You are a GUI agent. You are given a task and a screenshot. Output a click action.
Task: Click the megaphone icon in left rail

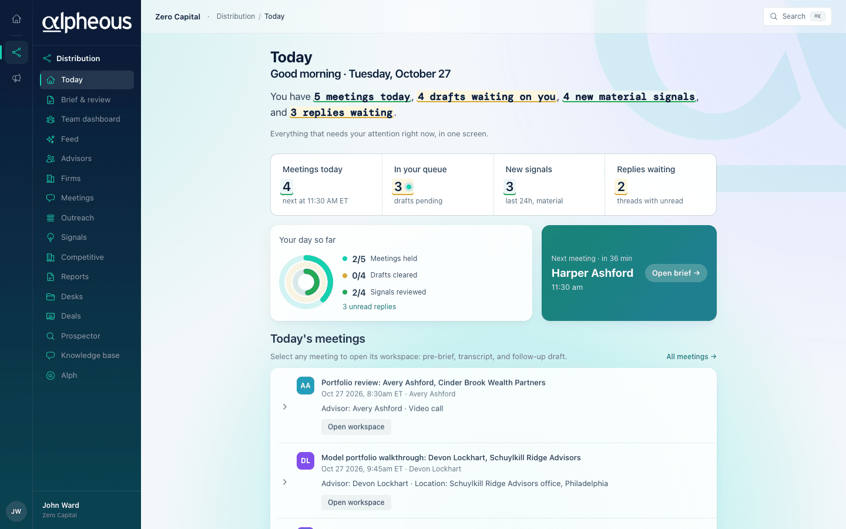pyautogui.click(x=16, y=78)
